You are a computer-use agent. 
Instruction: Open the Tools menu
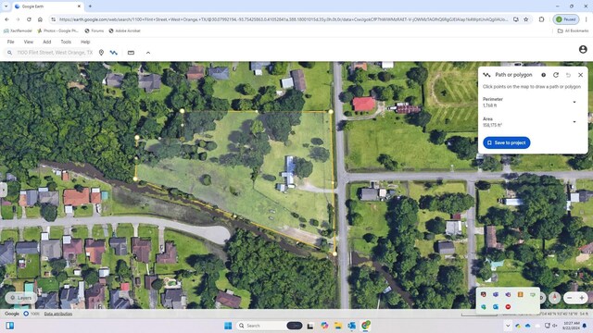(x=66, y=42)
